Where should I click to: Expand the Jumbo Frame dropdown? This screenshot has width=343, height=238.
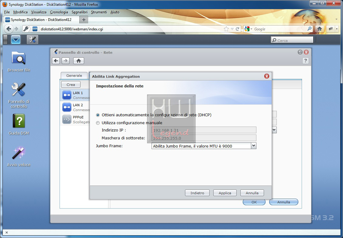pos(254,146)
